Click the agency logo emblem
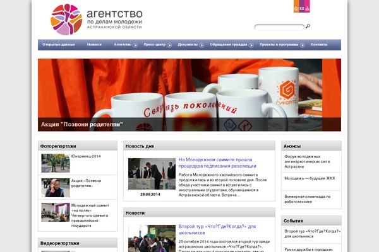 coord(66,20)
